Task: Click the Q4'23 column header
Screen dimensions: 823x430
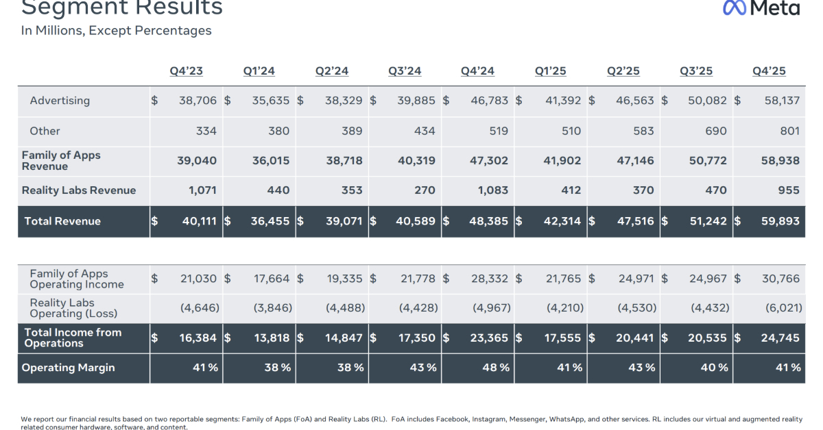Action: [187, 71]
